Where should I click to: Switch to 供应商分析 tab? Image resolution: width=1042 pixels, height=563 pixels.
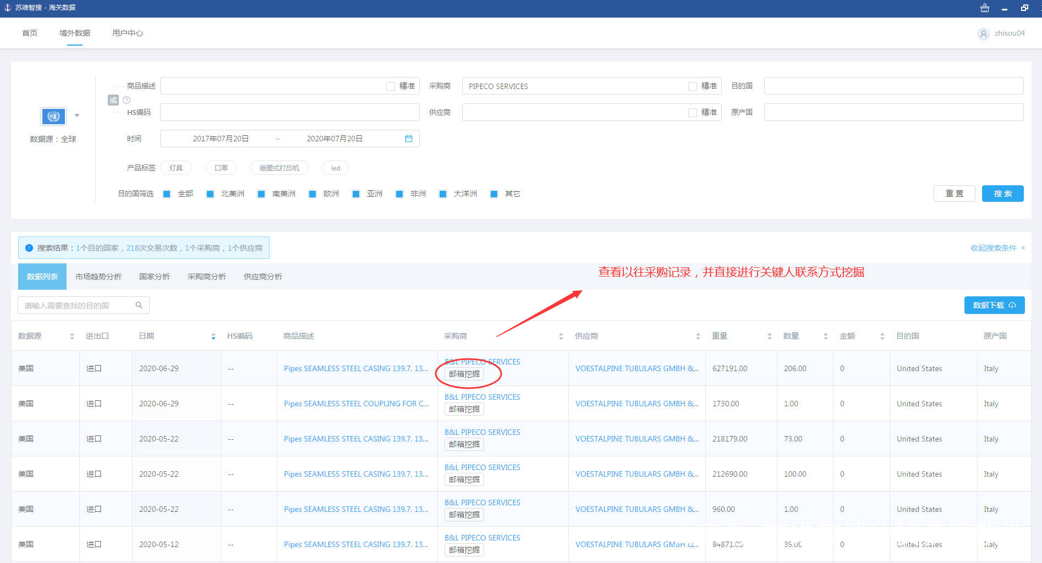pyautogui.click(x=263, y=277)
